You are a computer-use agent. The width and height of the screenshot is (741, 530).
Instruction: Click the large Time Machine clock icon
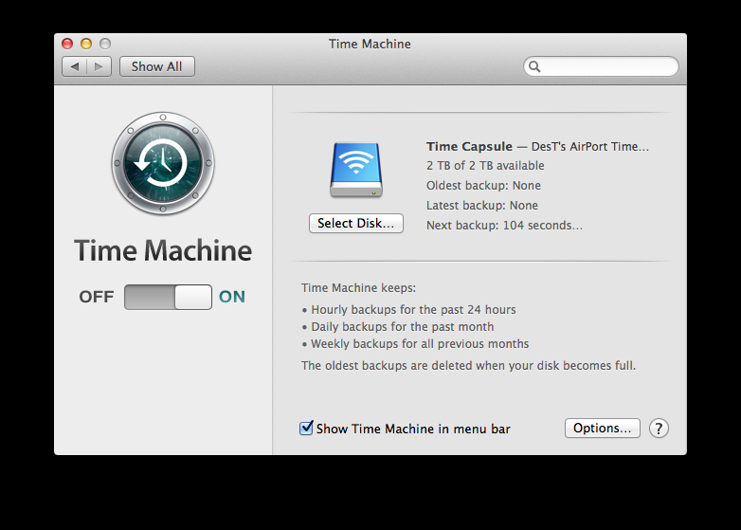pyautogui.click(x=163, y=163)
